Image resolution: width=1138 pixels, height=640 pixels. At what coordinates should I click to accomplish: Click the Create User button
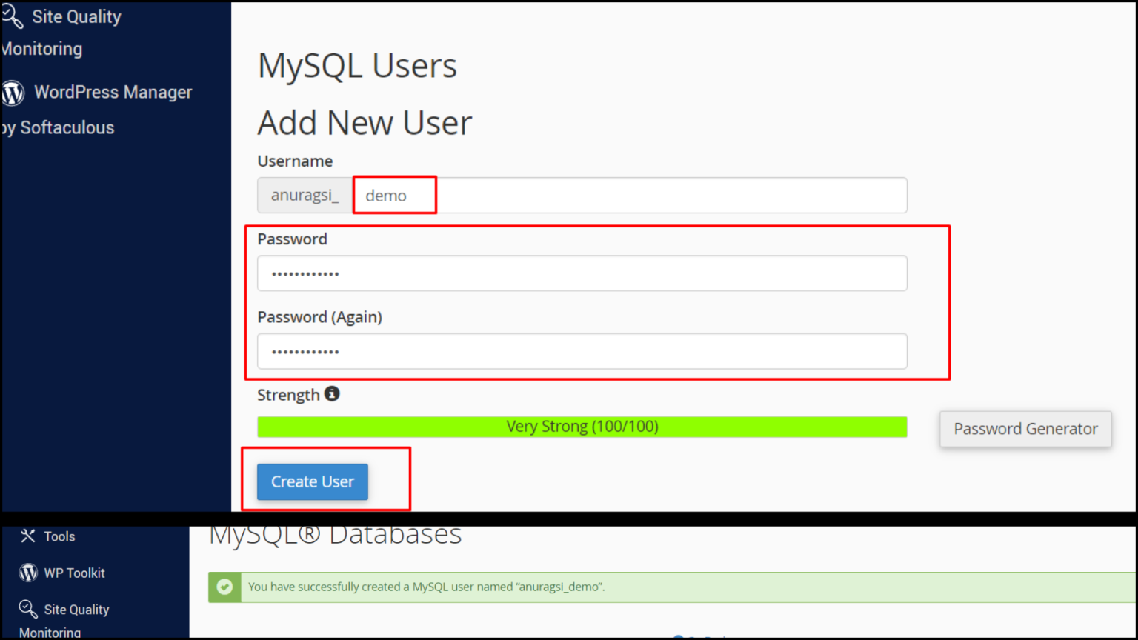click(x=312, y=481)
